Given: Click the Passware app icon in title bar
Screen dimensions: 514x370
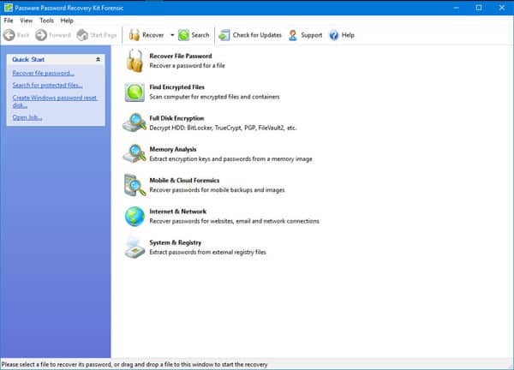Looking at the screenshot, I should point(9,8).
